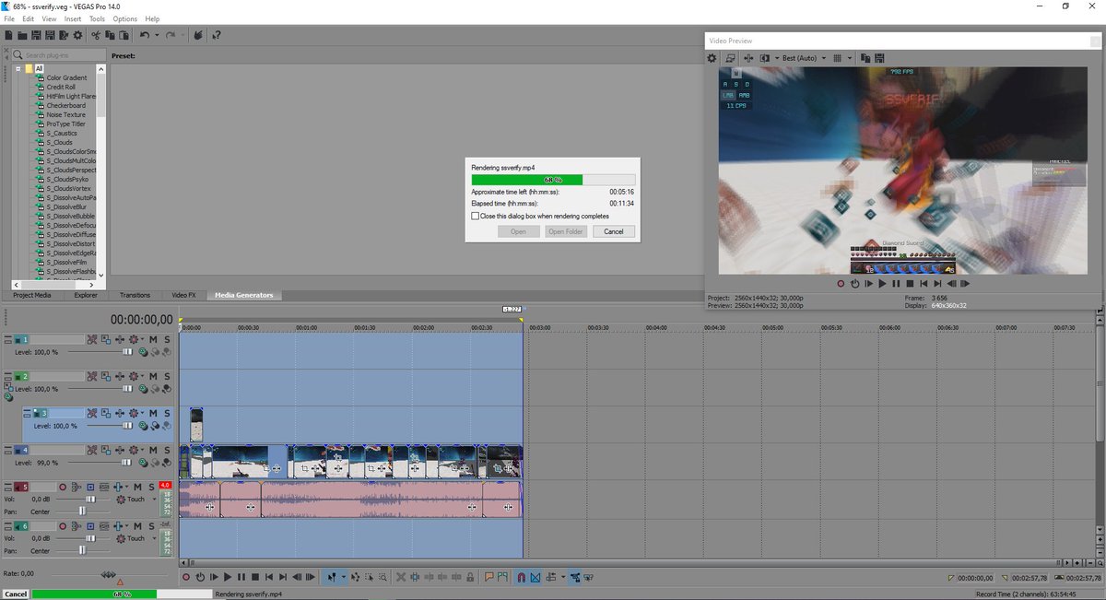Open Touch automation dropdown on track 5
1106x600 pixels.
pos(154,499)
